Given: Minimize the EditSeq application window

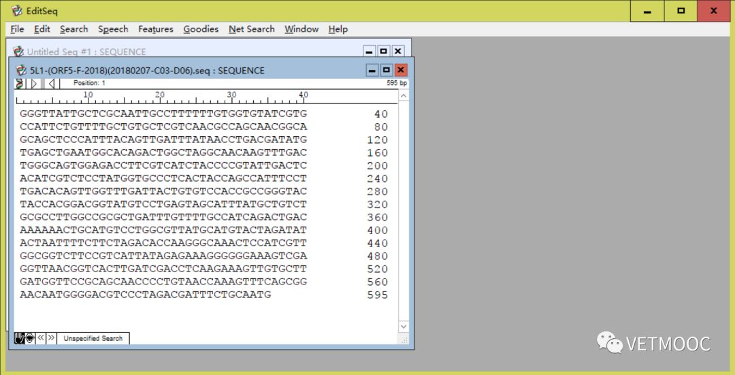Looking at the screenshot, I should click(647, 11).
